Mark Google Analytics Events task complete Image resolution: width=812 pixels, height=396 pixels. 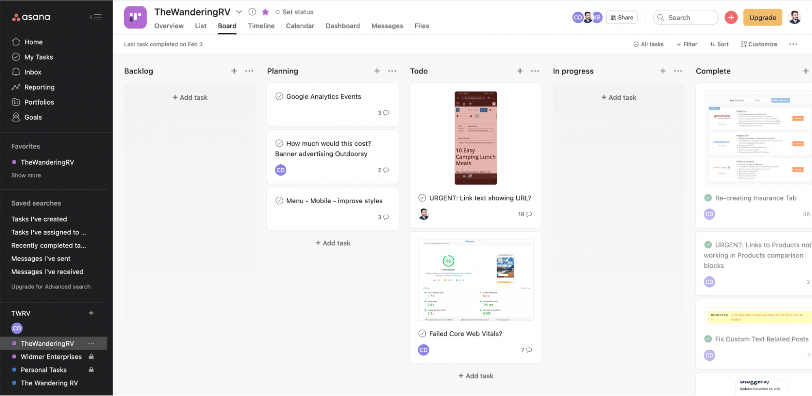click(x=279, y=97)
